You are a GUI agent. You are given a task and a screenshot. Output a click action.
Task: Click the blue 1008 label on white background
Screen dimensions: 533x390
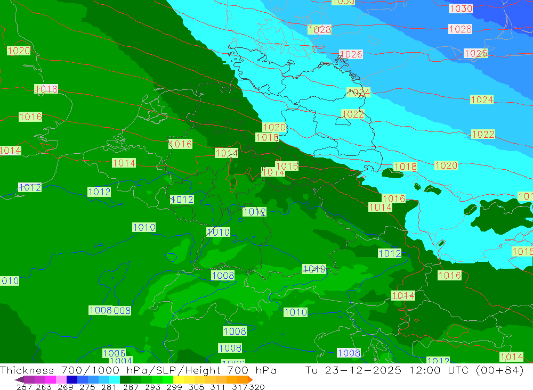pyautogui.click(x=349, y=353)
